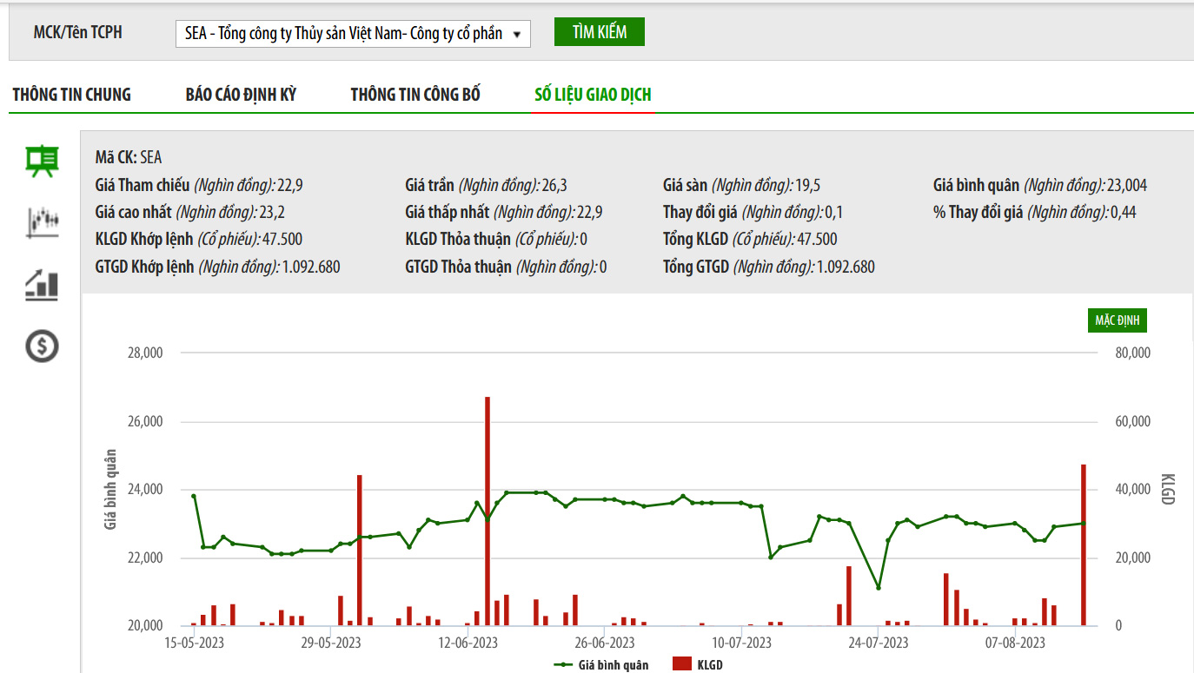Click the TÌM KIẾM search button

[600, 32]
